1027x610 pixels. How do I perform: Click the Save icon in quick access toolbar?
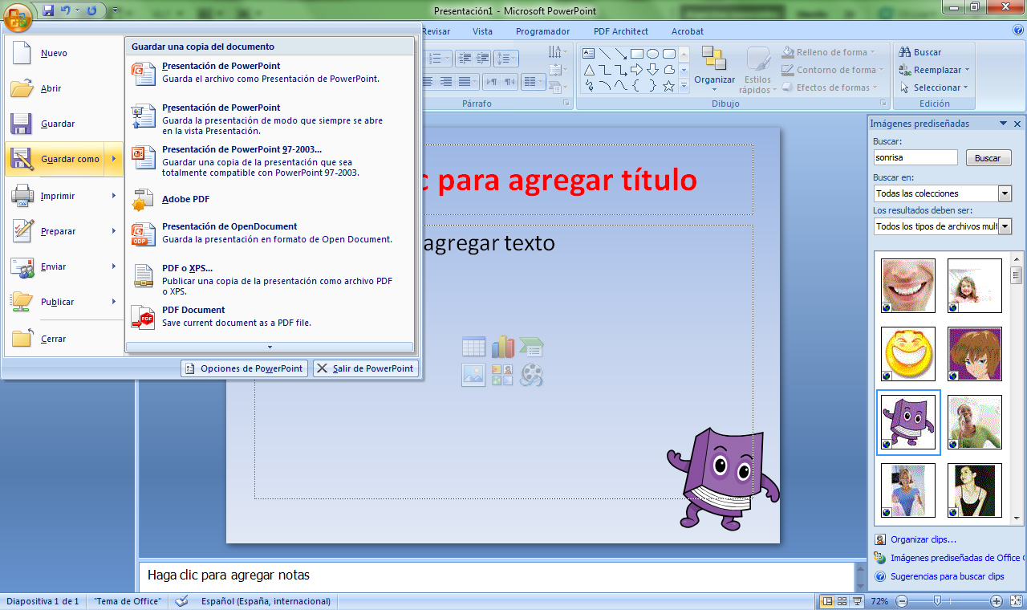click(48, 10)
